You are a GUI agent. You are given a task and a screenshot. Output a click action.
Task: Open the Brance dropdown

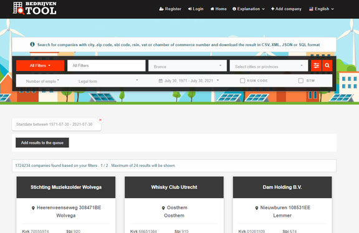point(188,66)
